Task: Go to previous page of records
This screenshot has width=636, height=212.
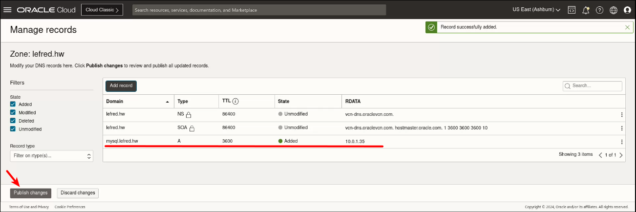Action: point(600,155)
